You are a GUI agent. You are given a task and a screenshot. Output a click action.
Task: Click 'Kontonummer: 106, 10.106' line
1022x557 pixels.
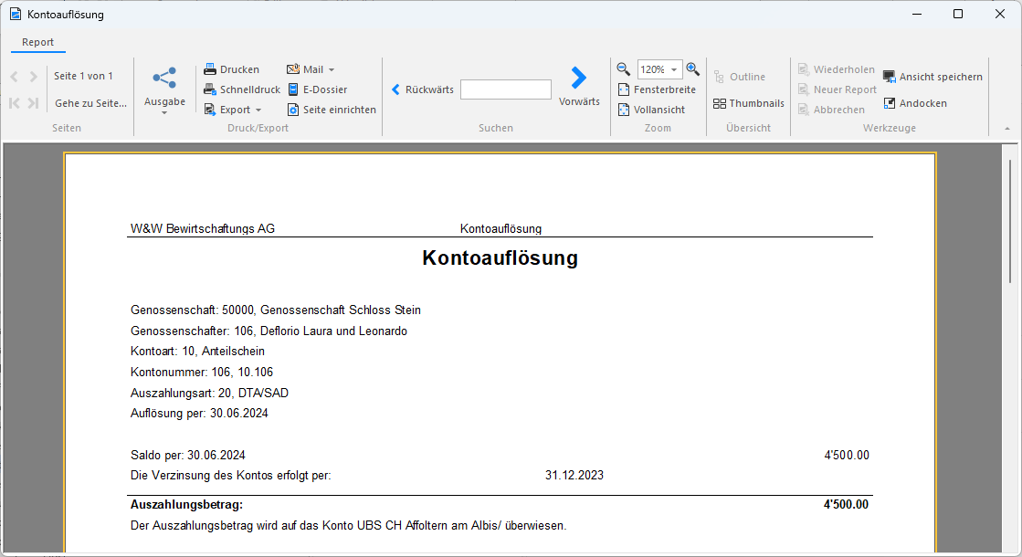202,372
